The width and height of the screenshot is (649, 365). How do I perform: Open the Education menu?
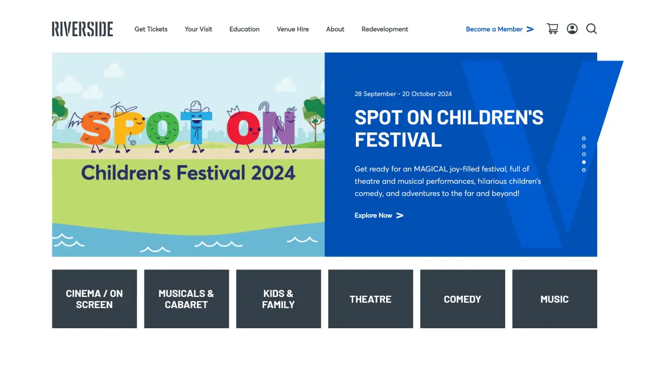click(244, 29)
